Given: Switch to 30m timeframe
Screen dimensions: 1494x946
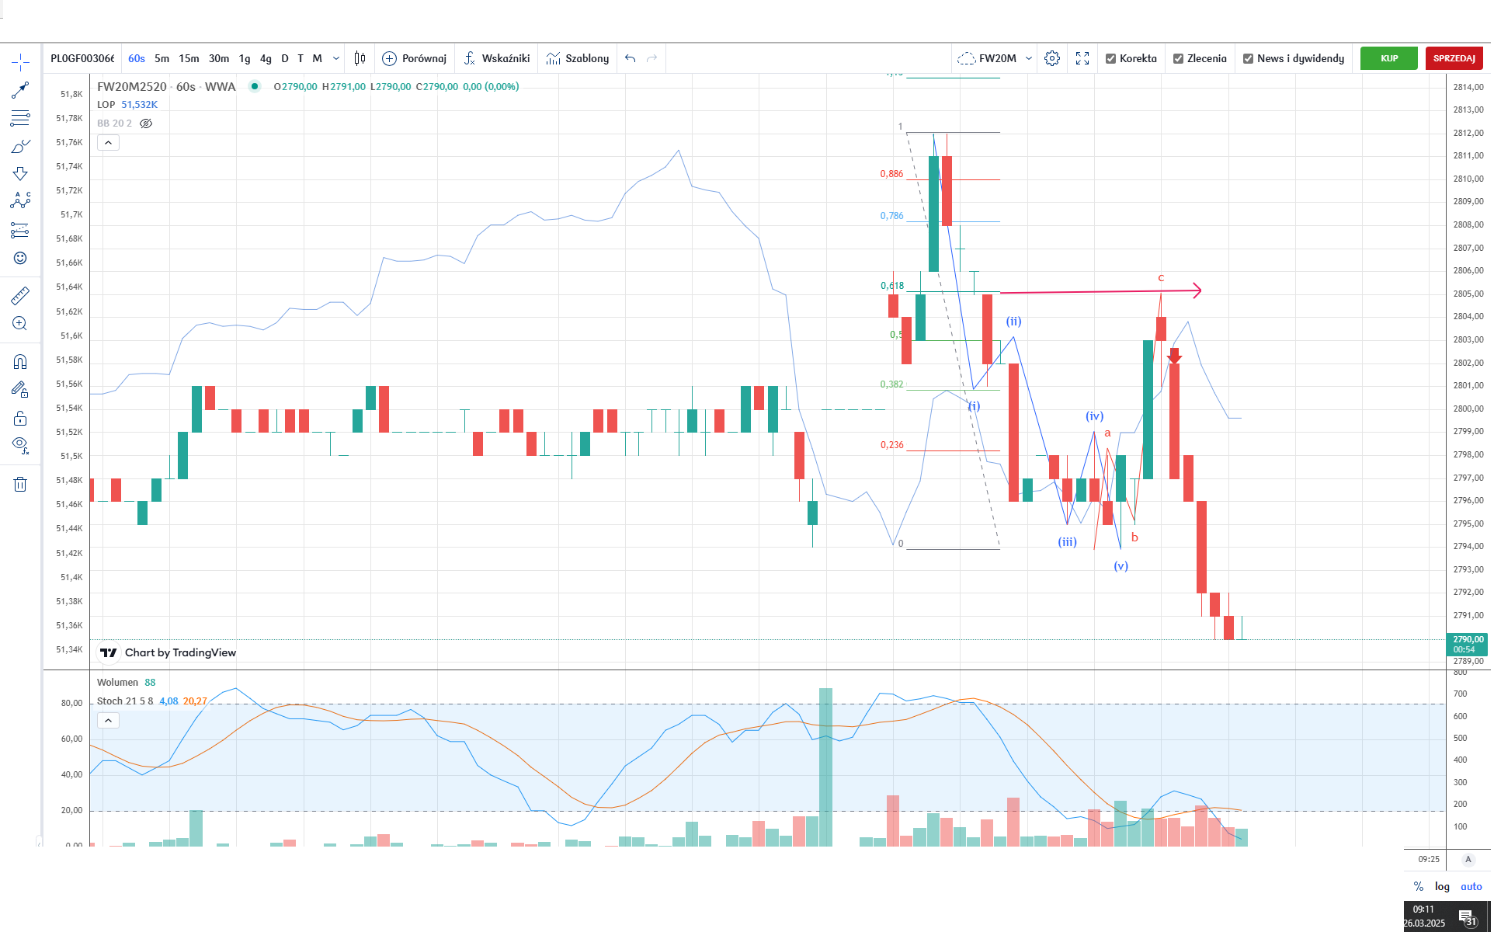Looking at the screenshot, I should pyautogui.click(x=219, y=58).
